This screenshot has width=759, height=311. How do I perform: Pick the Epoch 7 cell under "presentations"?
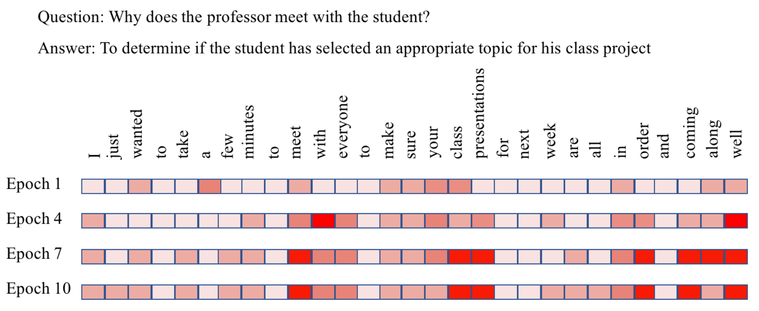[x=483, y=256]
